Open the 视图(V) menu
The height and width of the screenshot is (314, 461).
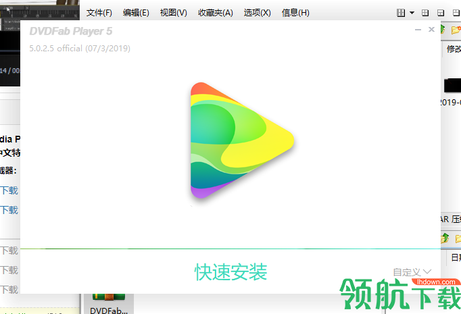point(173,13)
